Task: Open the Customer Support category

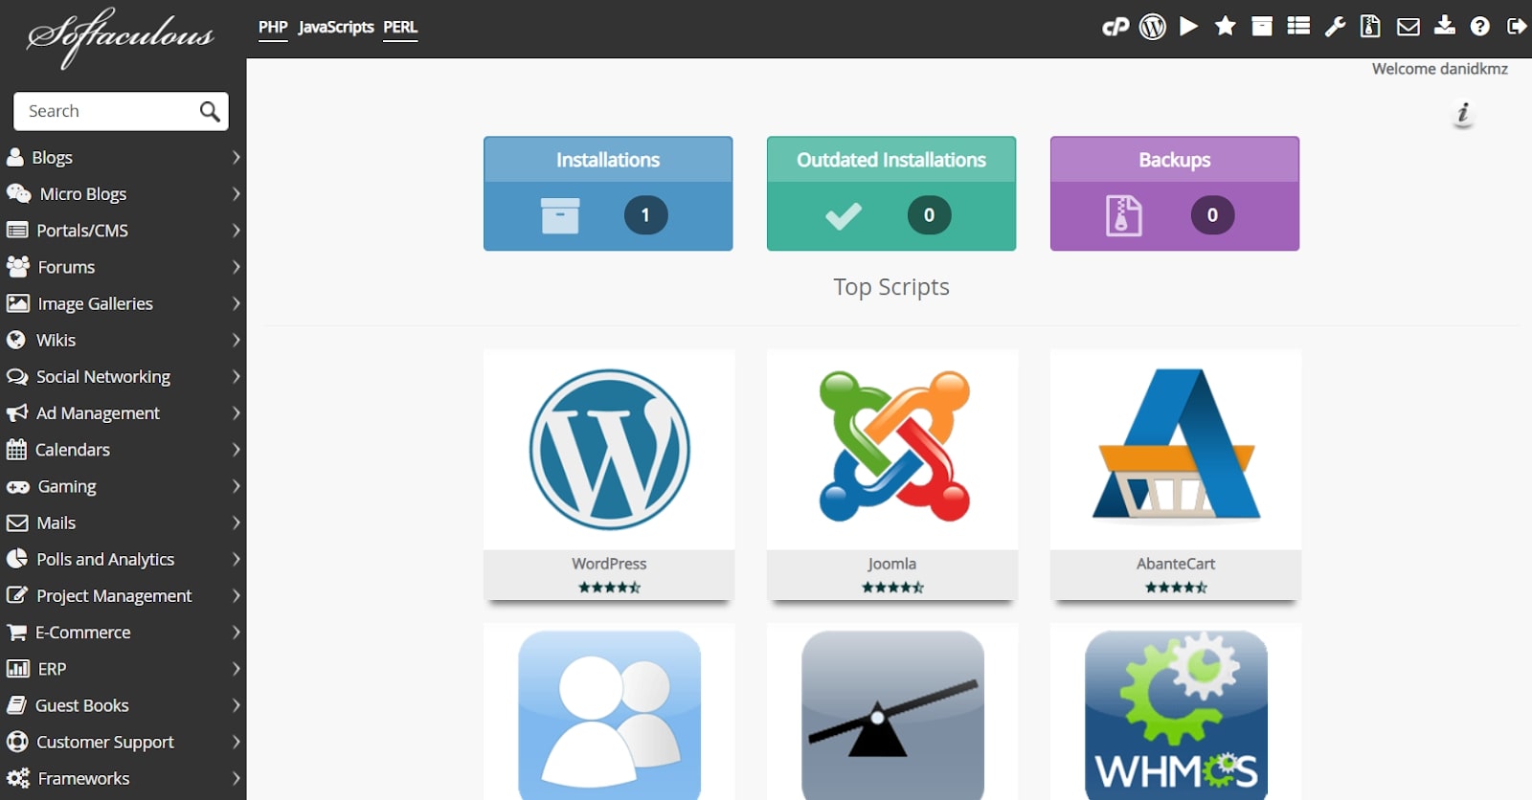Action: coord(123,742)
